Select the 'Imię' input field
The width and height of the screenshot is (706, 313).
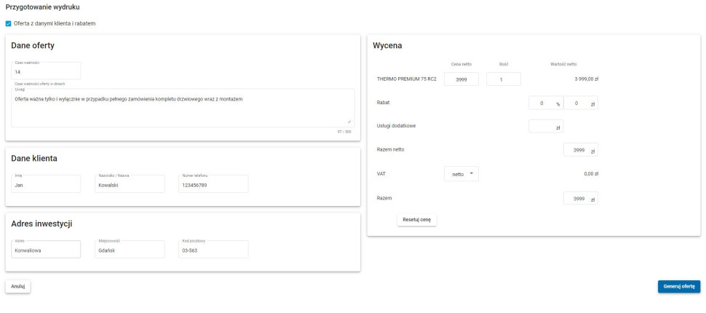[46, 185]
